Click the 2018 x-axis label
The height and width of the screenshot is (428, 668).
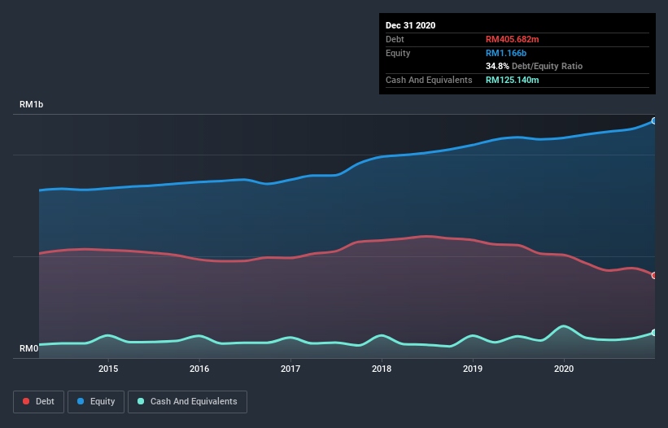382,369
